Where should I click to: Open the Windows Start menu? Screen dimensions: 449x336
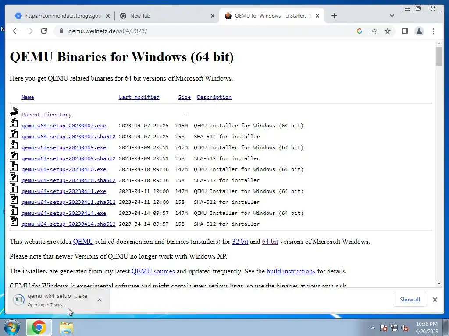(12, 327)
